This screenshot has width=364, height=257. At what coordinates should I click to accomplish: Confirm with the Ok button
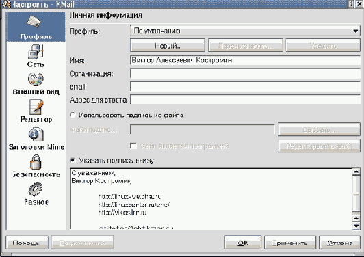(243, 243)
